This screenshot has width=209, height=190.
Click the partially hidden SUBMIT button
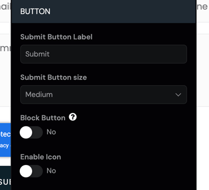pyautogui.click(x=6, y=178)
